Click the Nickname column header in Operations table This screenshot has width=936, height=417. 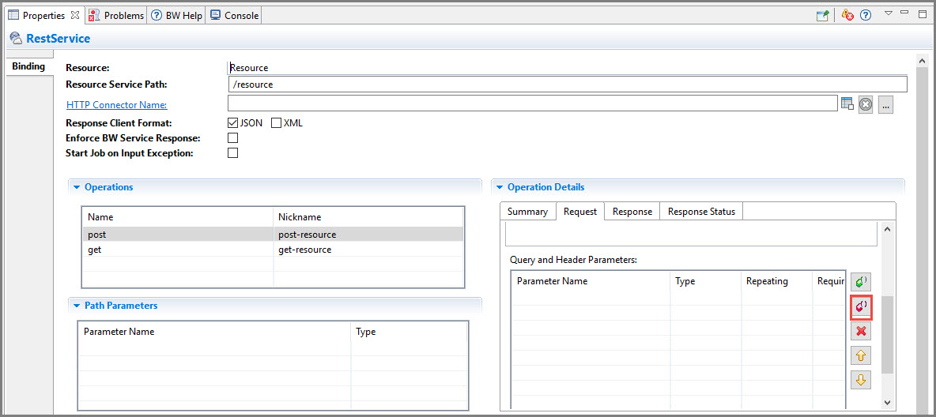368,217
